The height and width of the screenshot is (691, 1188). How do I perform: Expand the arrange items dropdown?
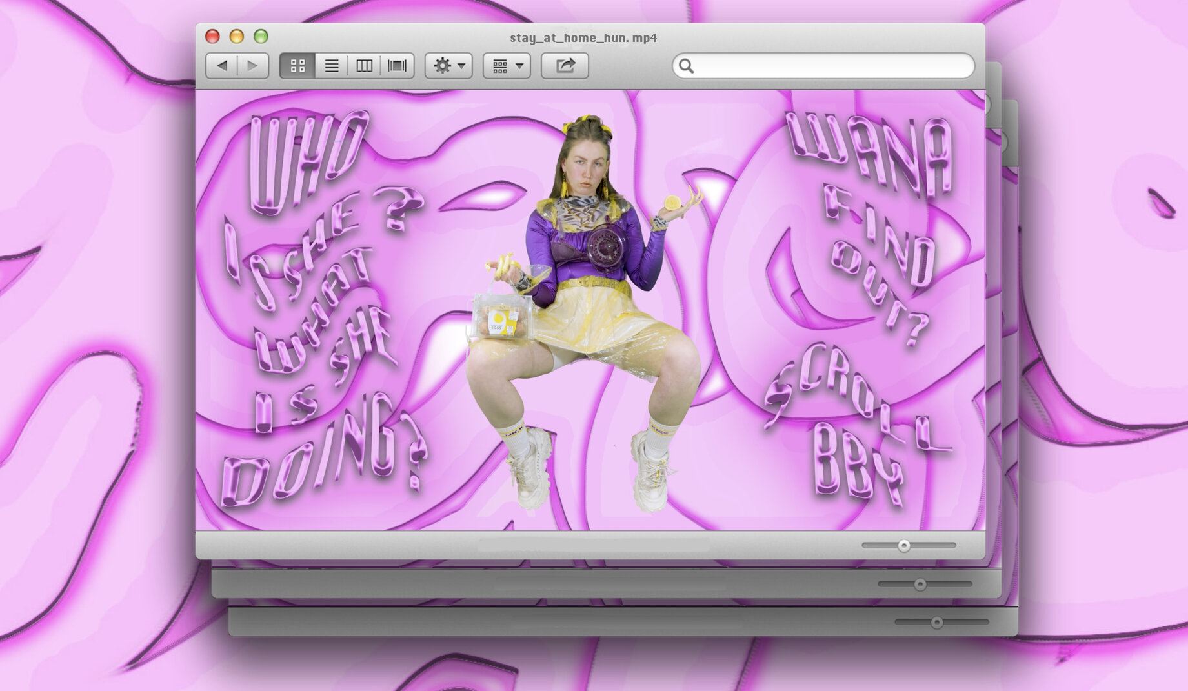pyautogui.click(x=507, y=66)
